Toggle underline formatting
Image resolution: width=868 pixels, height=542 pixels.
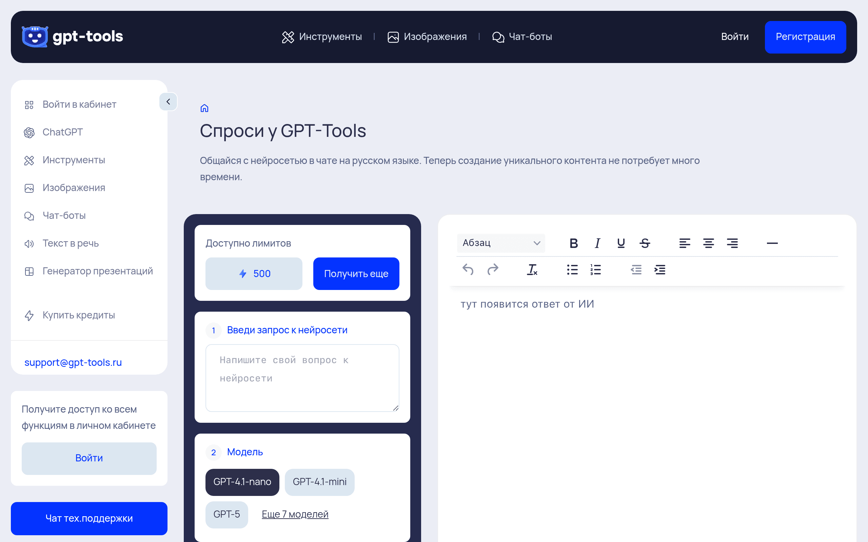tap(621, 244)
